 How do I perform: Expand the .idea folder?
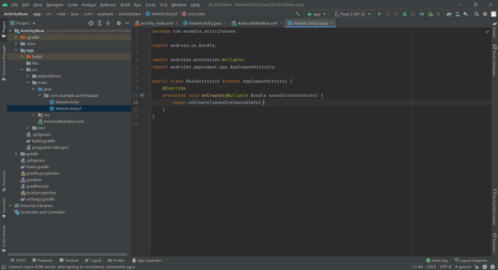[x=16, y=44]
